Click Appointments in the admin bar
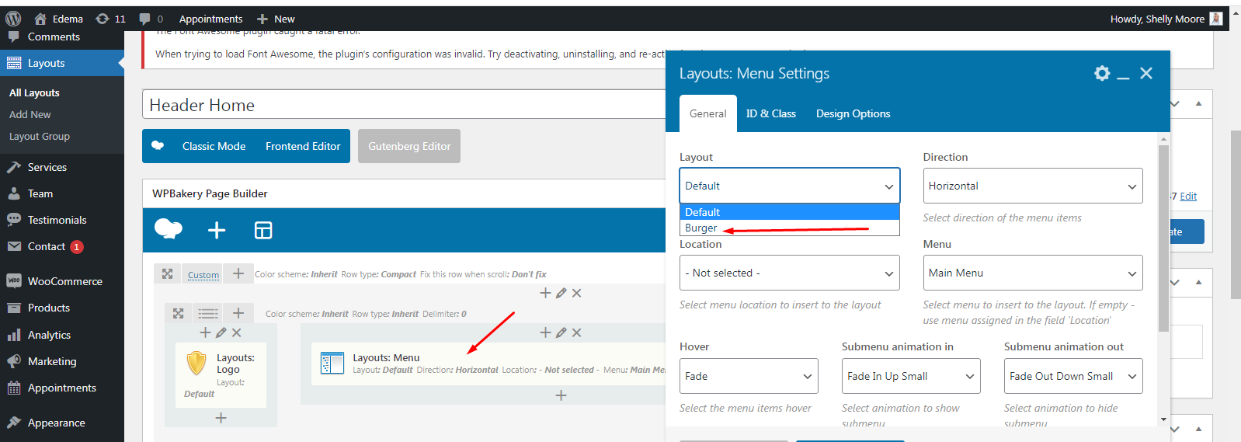Screen dimensions: 1241x442 point(210,19)
